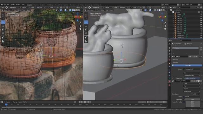The image size is (203, 114).
Task: Select the Measure tool in the left viewport
Action: tap(3, 41)
